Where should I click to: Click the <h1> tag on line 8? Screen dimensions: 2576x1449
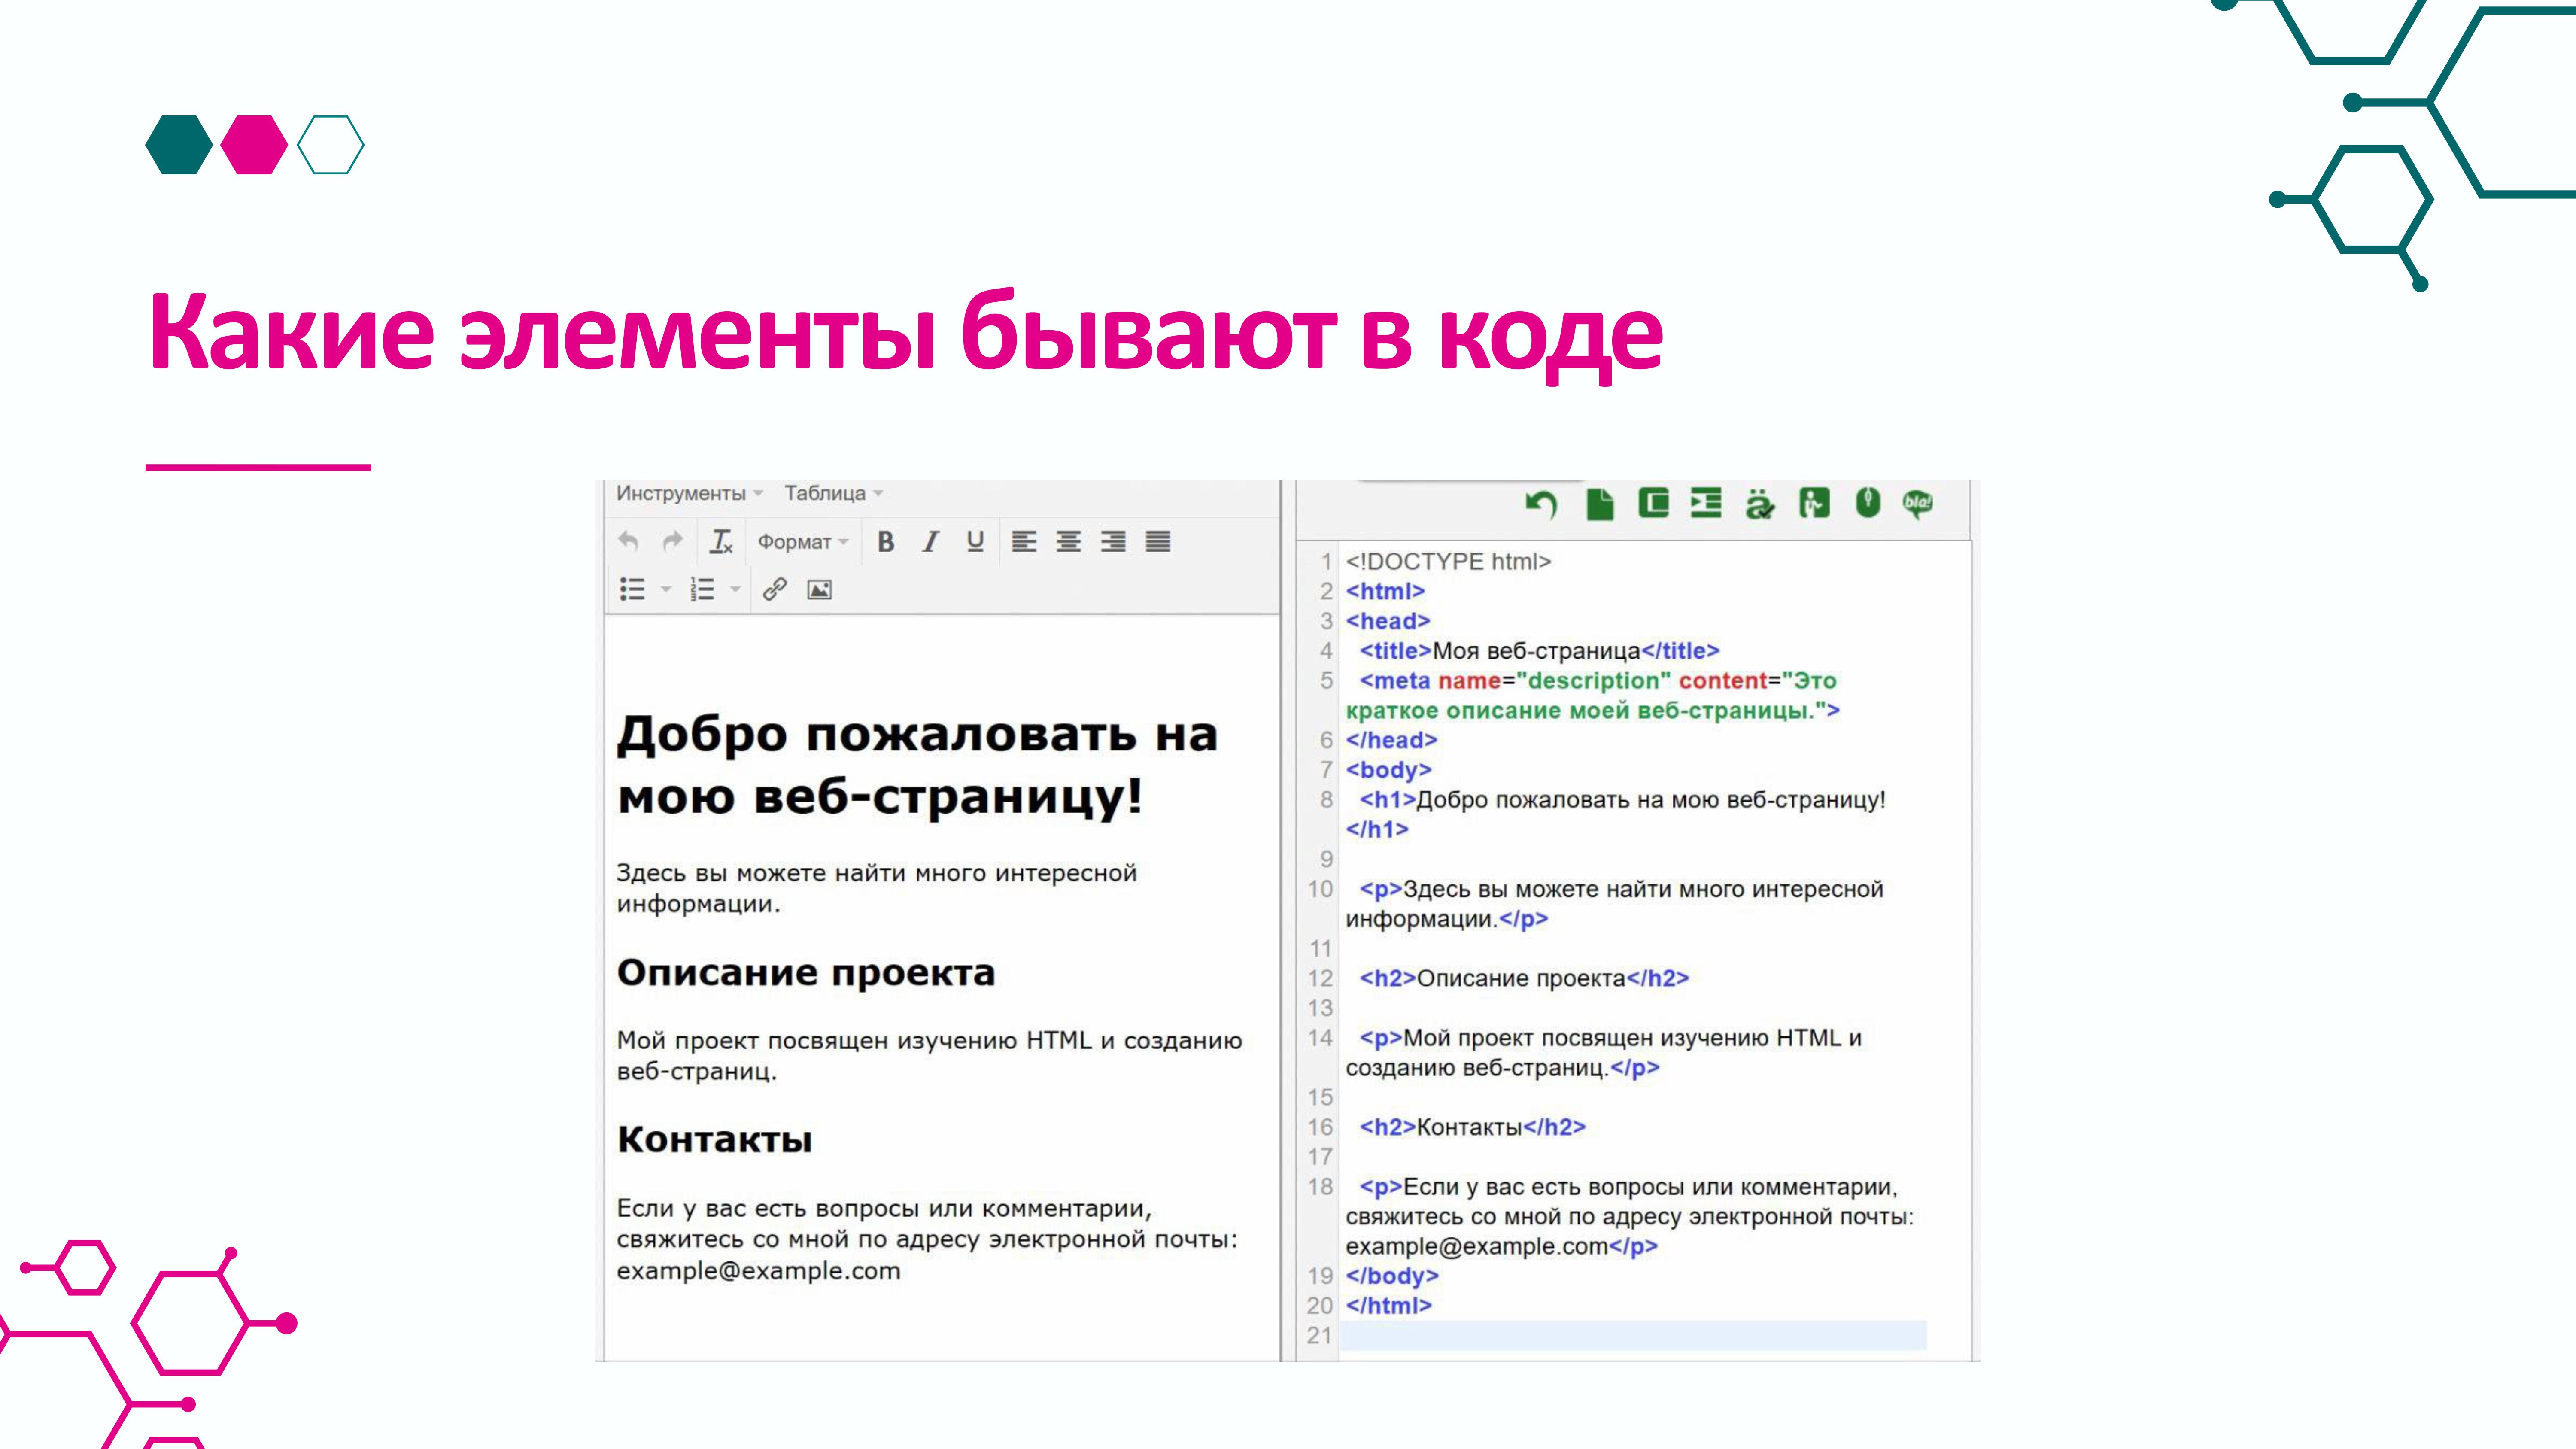coord(1388,800)
